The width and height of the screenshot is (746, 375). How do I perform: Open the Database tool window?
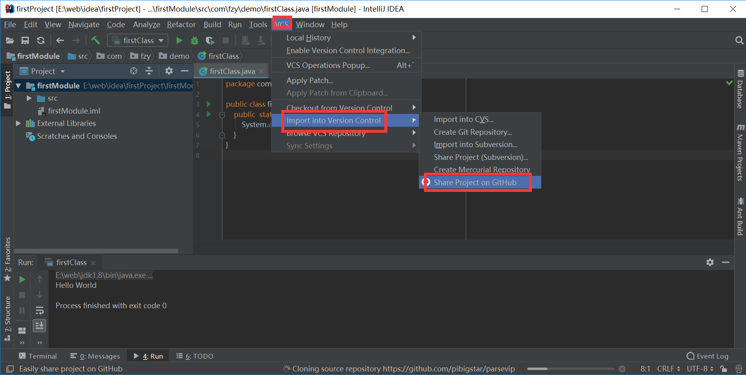click(x=740, y=89)
